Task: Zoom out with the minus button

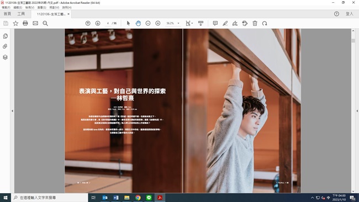Action: tap(148, 23)
